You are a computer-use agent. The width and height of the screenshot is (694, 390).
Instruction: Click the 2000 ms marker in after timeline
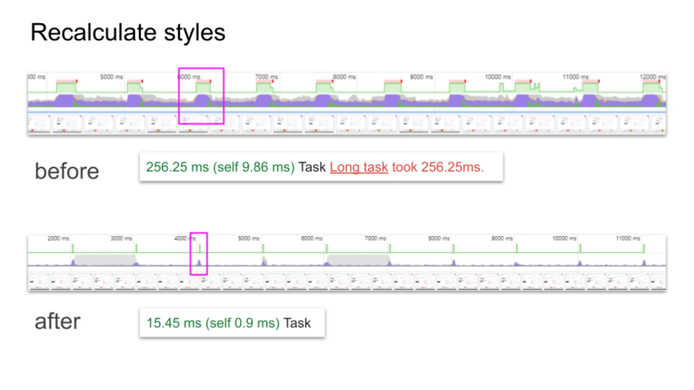coord(58,238)
